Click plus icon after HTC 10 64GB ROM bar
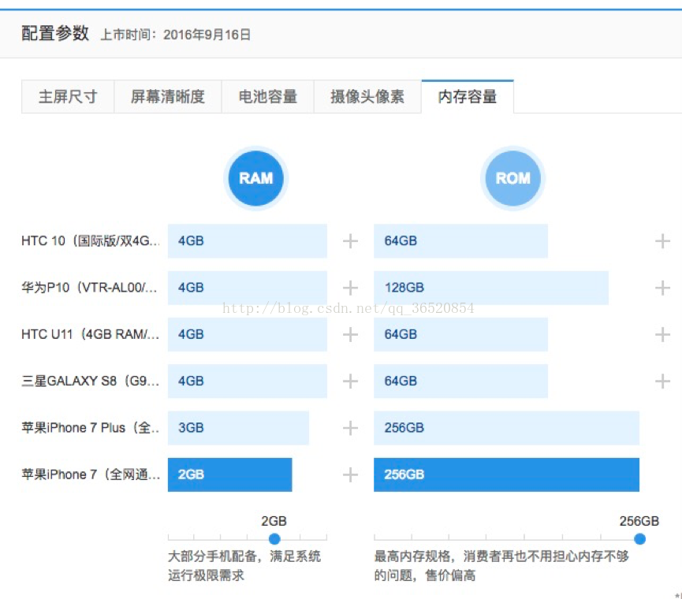682x599 pixels. [662, 241]
